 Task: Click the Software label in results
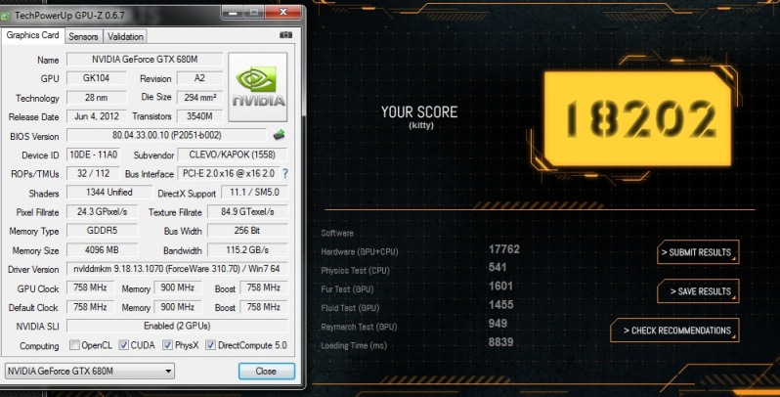(337, 234)
